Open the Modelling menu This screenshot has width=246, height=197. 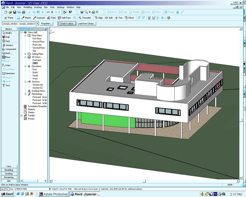click(x=28, y=7)
